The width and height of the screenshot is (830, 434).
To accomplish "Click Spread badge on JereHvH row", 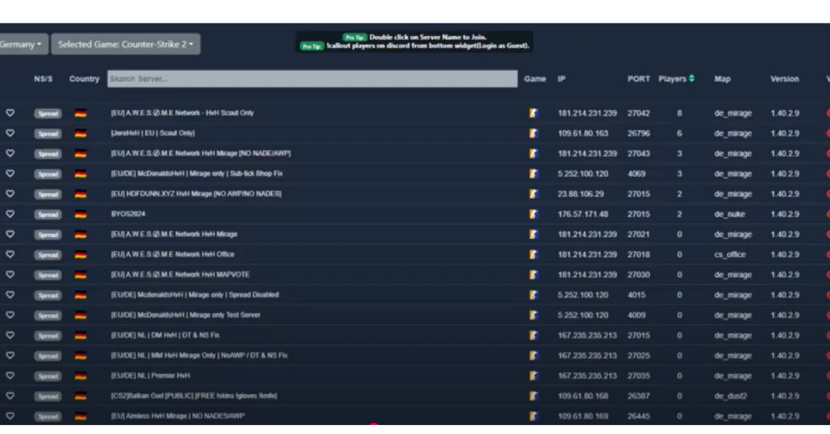I will [48, 133].
